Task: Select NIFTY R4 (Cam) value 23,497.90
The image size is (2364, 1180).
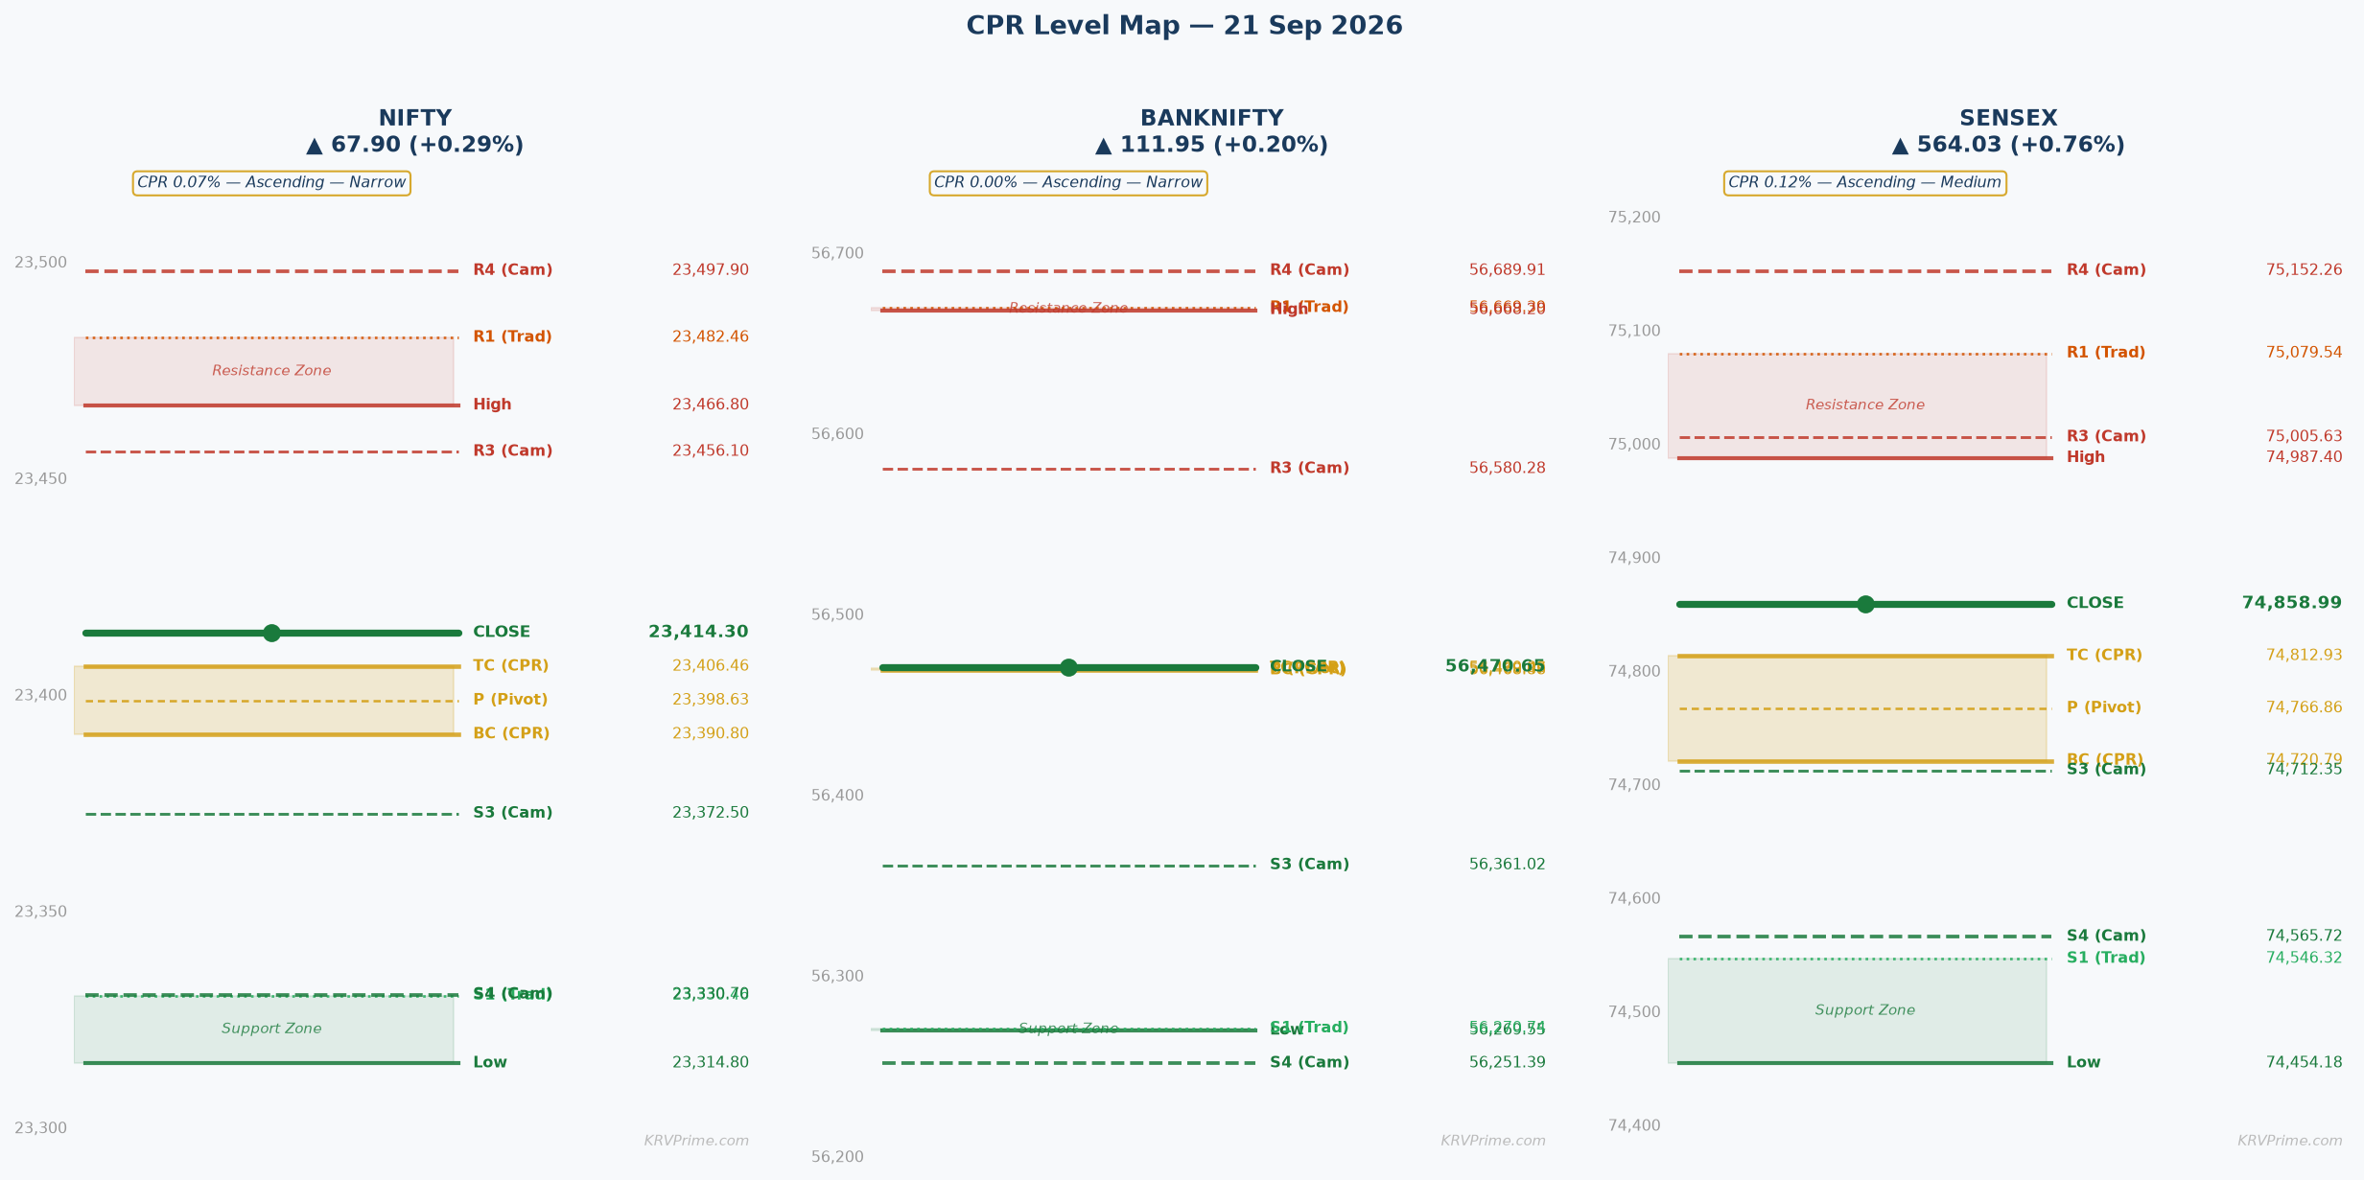Action: [x=711, y=270]
